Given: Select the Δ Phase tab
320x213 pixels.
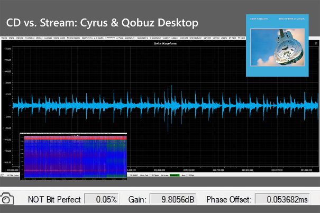Looking at the screenshot, I should 120,38.
